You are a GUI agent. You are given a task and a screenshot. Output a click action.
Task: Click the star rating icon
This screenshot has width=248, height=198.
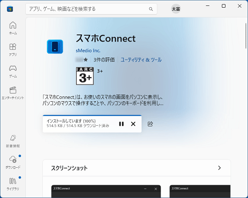86,60
